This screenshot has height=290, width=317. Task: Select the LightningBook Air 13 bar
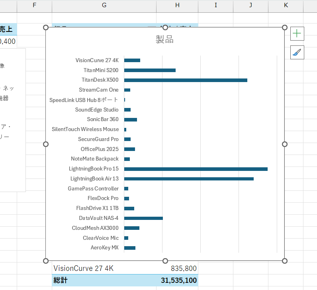[x=189, y=179]
